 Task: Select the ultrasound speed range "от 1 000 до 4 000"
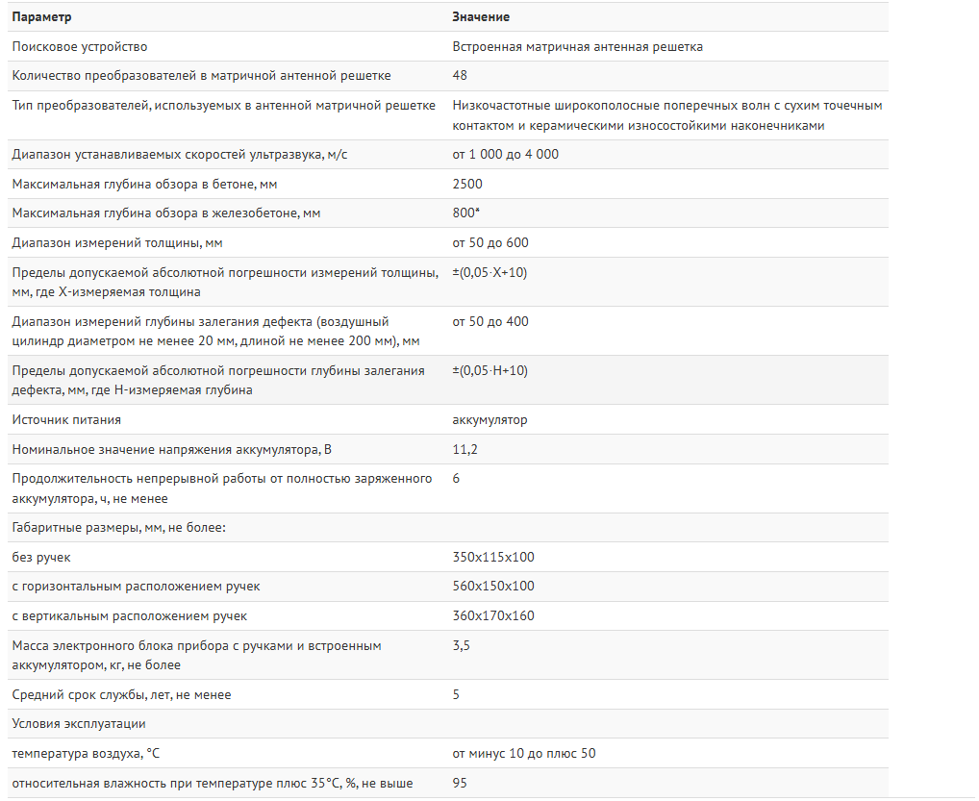coord(505,154)
